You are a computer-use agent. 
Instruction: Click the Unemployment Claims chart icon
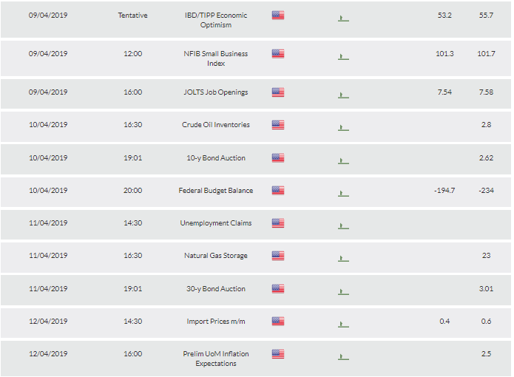(x=343, y=226)
